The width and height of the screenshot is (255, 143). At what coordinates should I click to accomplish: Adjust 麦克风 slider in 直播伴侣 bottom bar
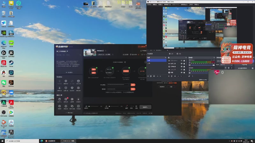(93, 106)
